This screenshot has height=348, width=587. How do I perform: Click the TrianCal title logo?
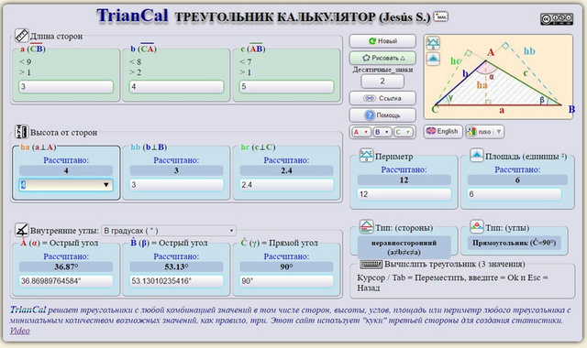132,16
